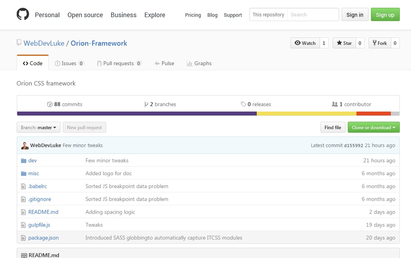Click the file icon for .gitignore
This screenshot has height=258, width=411.
click(x=23, y=199)
